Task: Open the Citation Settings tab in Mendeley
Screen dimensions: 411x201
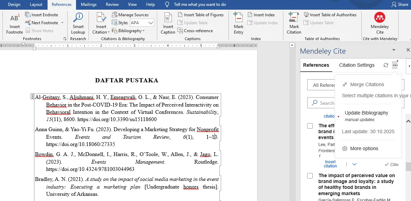Action: coord(357,65)
